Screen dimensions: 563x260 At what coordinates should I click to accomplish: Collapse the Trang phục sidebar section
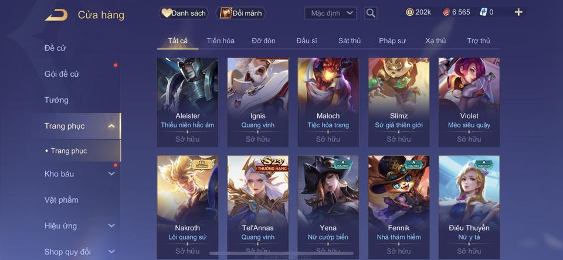coord(111,126)
